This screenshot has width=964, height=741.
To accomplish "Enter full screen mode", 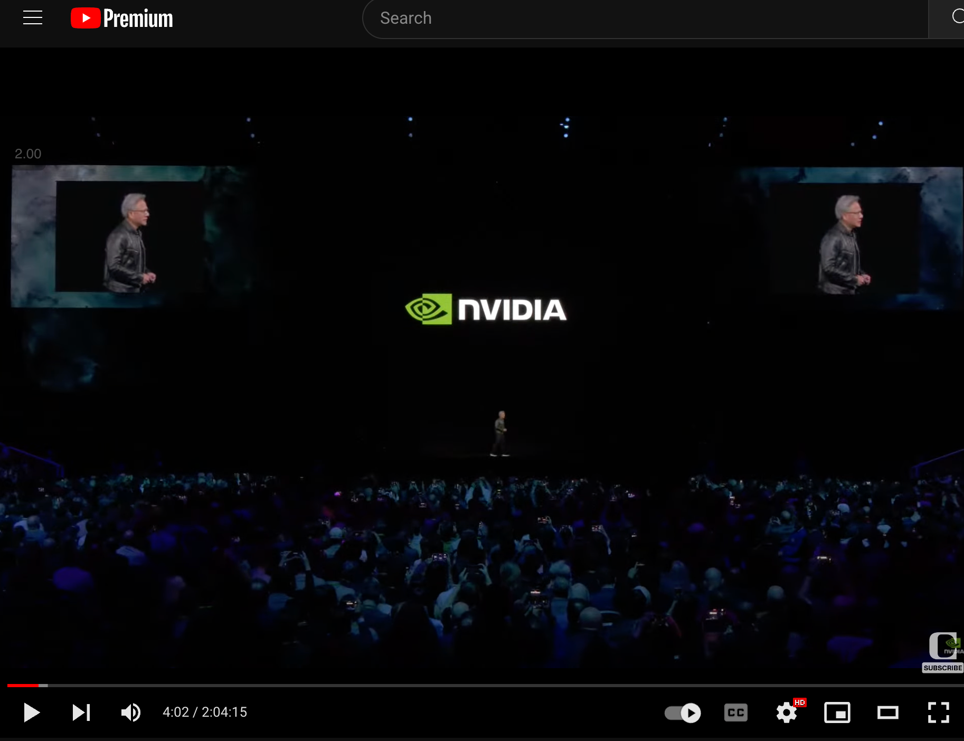I will (939, 713).
